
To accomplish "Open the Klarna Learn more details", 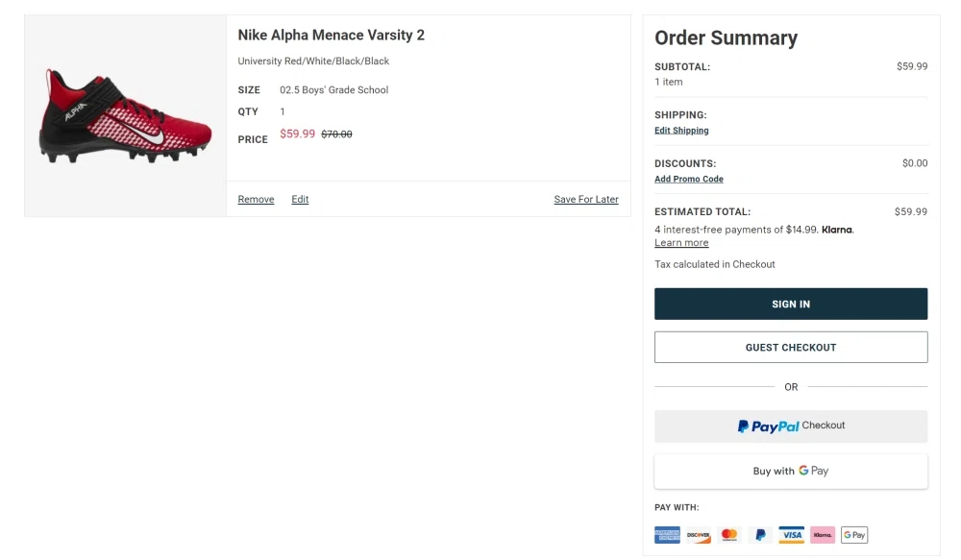I will pyautogui.click(x=681, y=242).
